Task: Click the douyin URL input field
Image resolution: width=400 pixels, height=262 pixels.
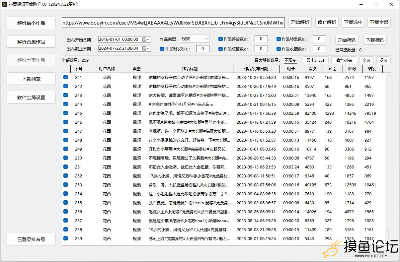Action: pyautogui.click(x=173, y=23)
